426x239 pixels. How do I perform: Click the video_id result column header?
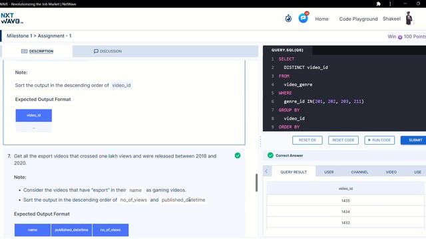pos(345,189)
